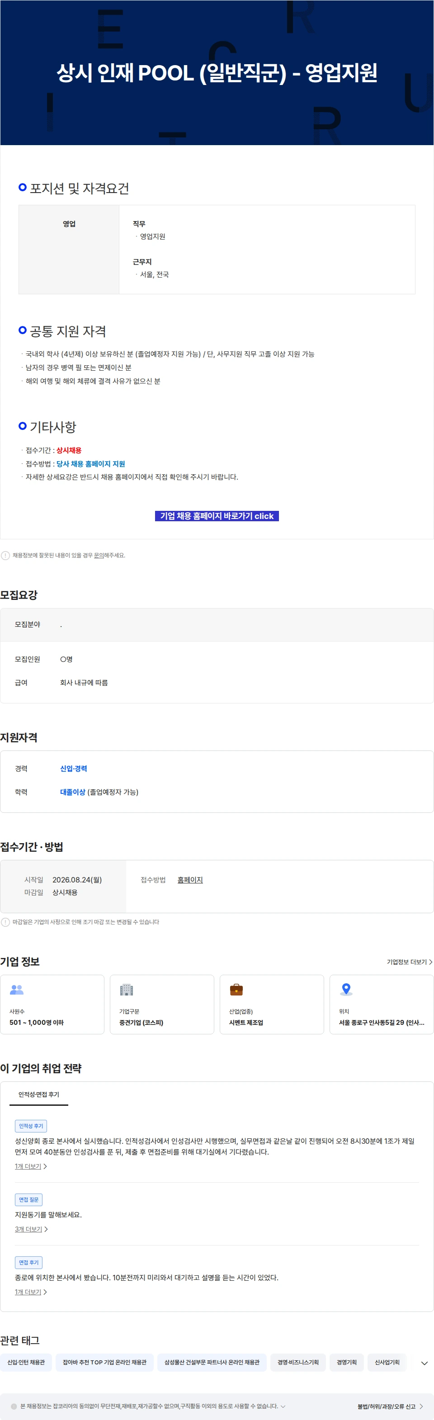Click the 면접 후기 badge
This screenshot has height=1420, width=434.
click(x=28, y=1262)
